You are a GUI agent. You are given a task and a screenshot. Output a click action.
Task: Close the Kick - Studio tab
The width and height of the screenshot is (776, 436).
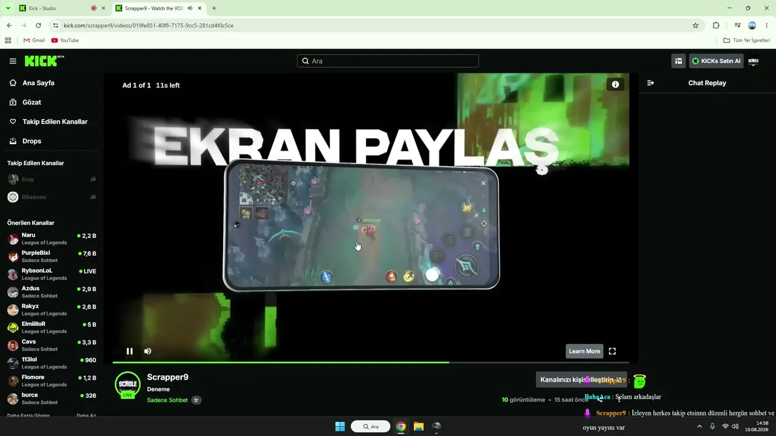103,8
